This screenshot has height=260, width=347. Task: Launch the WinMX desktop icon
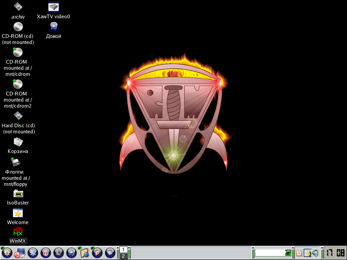pos(18,231)
